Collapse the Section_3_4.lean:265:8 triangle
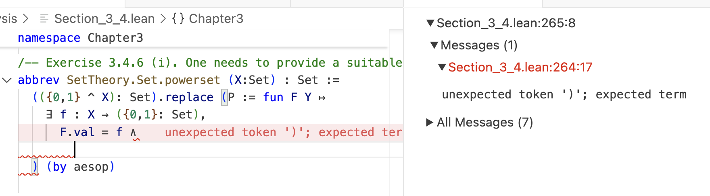The image size is (710, 196). pyautogui.click(x=430, y=23)
